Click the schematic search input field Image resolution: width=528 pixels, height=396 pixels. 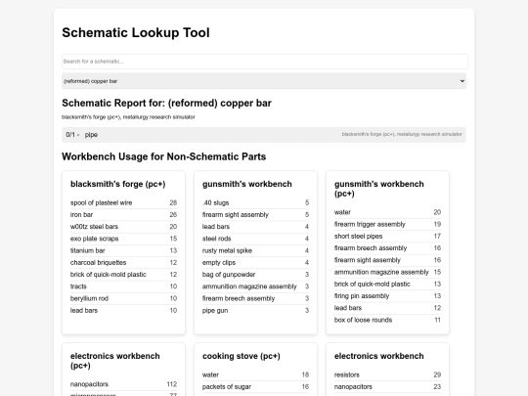click(265, 62)
